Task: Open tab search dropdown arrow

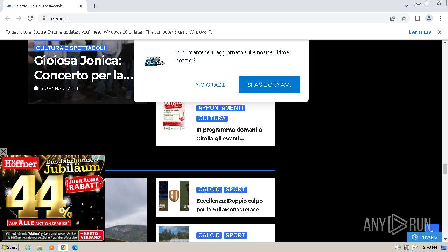Action: pyautogui.click(x=406, y=6)
